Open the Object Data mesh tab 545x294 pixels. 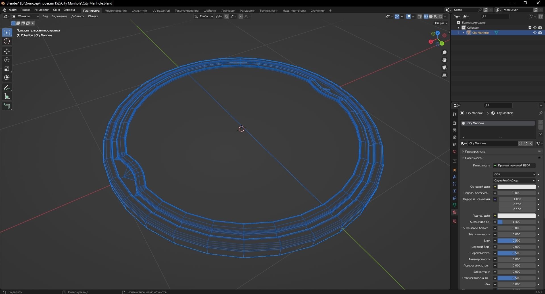tap(454, 205)
